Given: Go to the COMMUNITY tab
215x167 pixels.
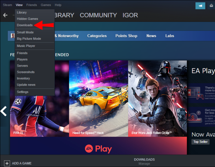Looking at the screenshot, I should point(98,15).
